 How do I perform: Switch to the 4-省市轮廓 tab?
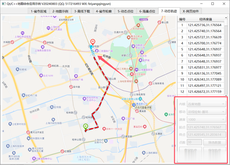tap(104, 11)
